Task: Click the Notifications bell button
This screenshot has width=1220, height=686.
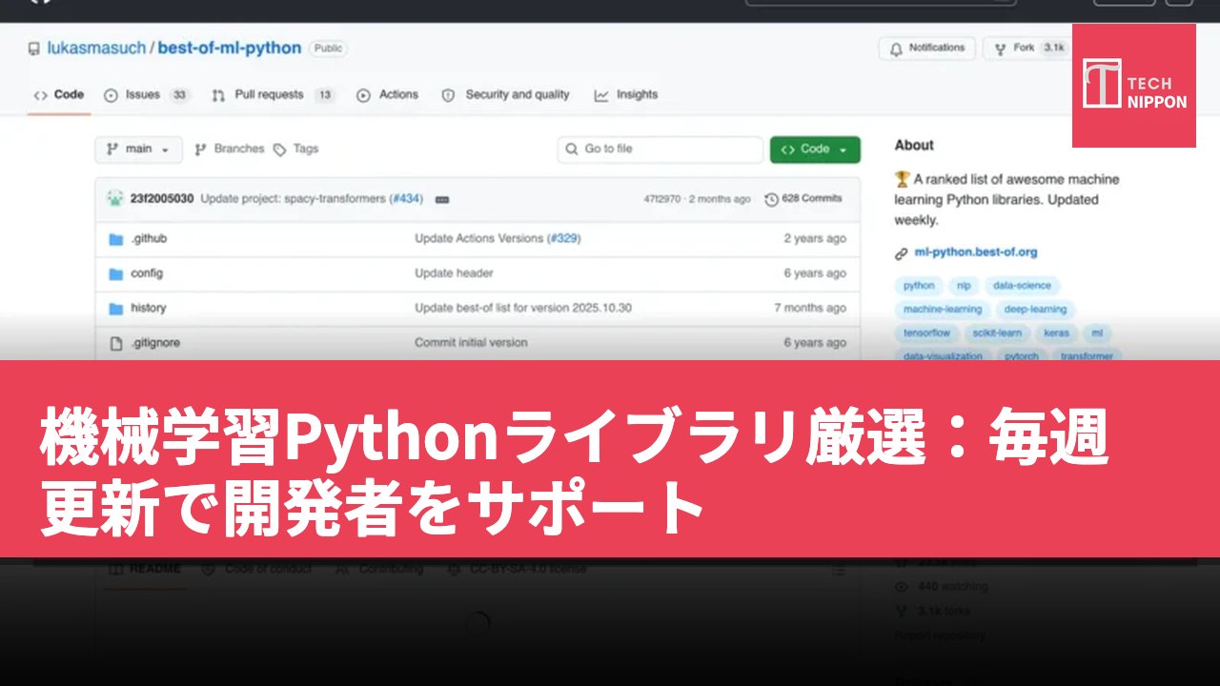Action: pos(927,48)
